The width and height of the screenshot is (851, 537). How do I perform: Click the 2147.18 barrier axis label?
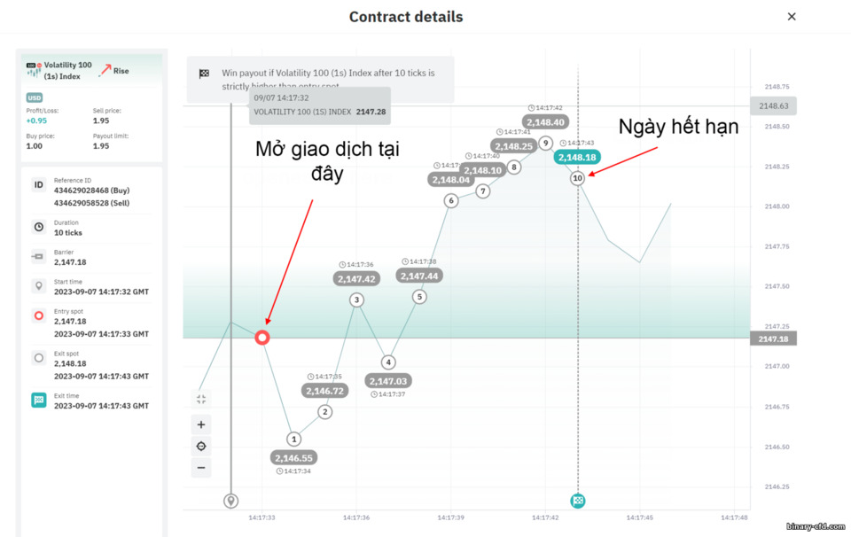pos(773,339)
